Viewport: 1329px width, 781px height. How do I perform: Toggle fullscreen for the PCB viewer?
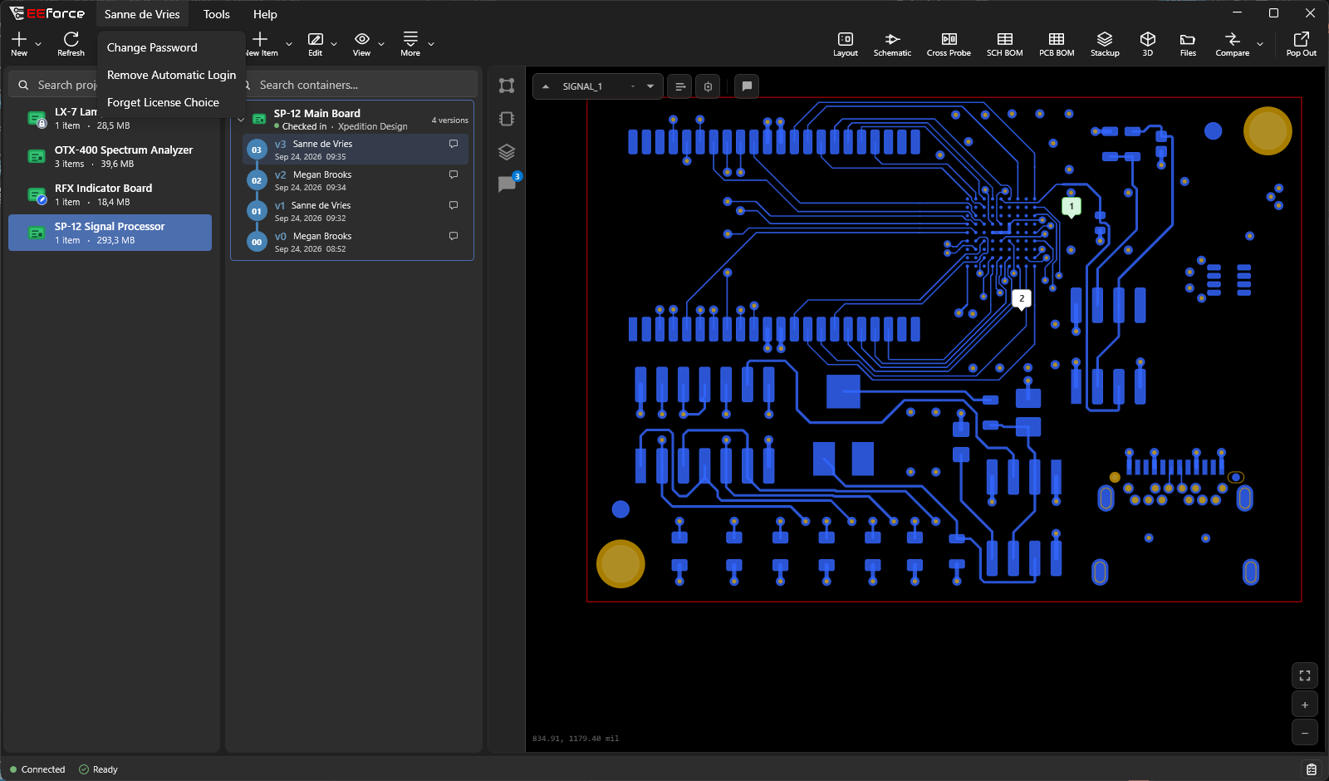(1305, 675)
